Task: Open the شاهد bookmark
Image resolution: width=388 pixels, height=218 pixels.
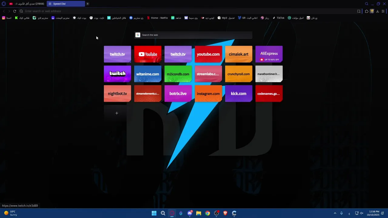Action: pyautogui.click(x=176, y=18)
